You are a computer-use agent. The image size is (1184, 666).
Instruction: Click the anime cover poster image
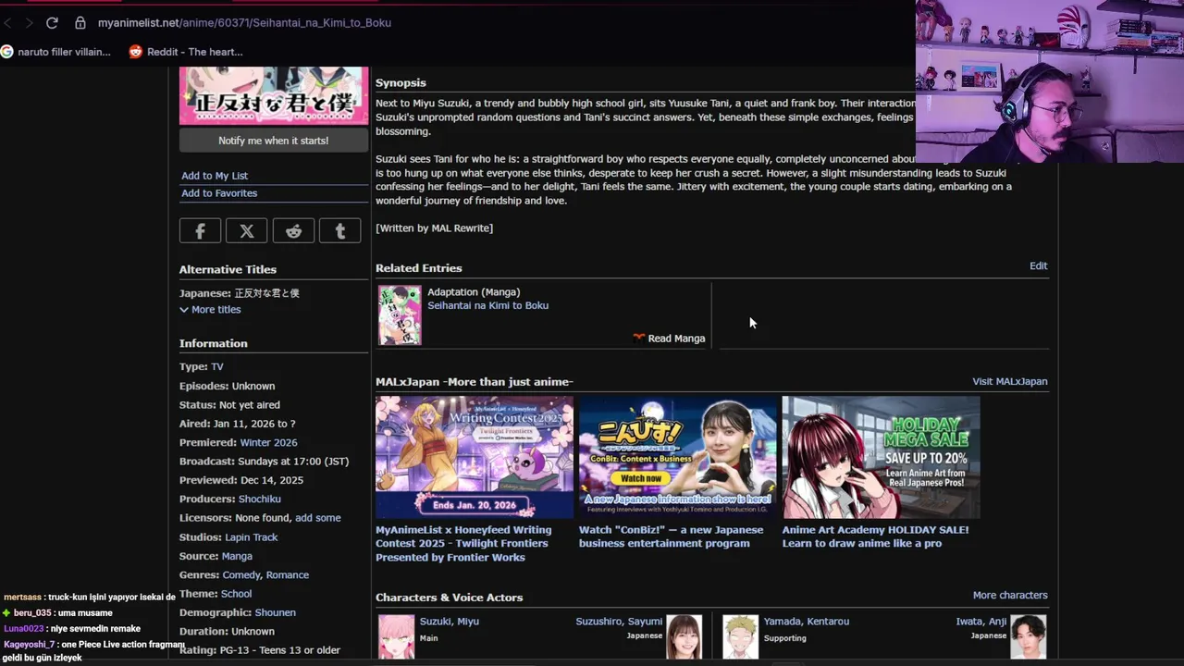[274, 95]
